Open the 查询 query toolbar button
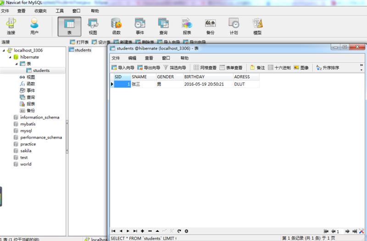Image resolution: width=367 pixels, height=241 pixels. [x=163, y=27]
